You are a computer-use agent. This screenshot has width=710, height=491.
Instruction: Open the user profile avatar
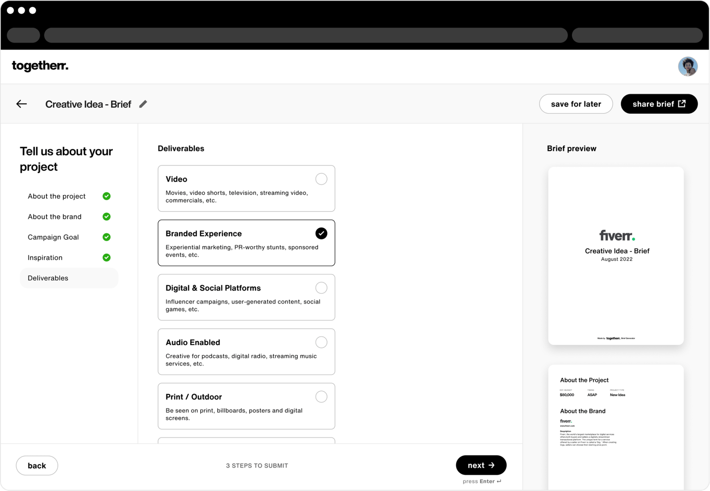pyautogui.click(x=687, y=66)
